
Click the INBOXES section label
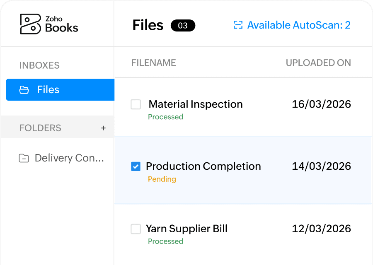(39, 65)
